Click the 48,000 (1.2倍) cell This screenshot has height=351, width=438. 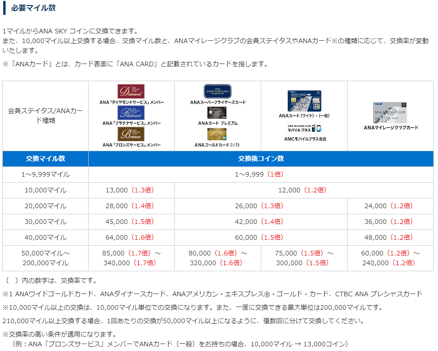391,237
